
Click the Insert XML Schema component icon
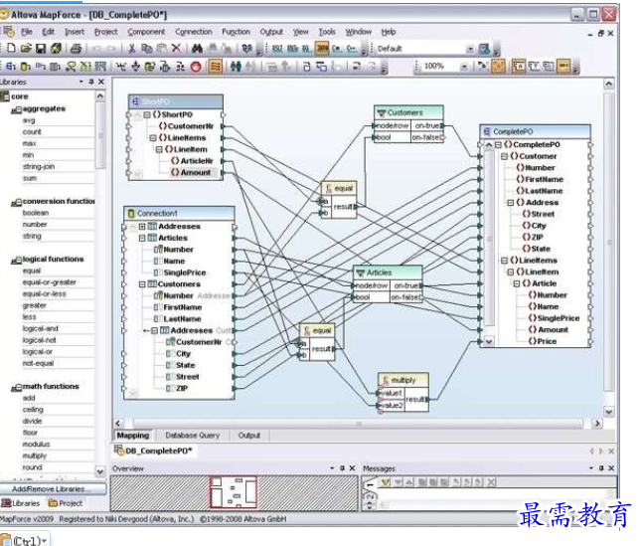coord(11,66)
